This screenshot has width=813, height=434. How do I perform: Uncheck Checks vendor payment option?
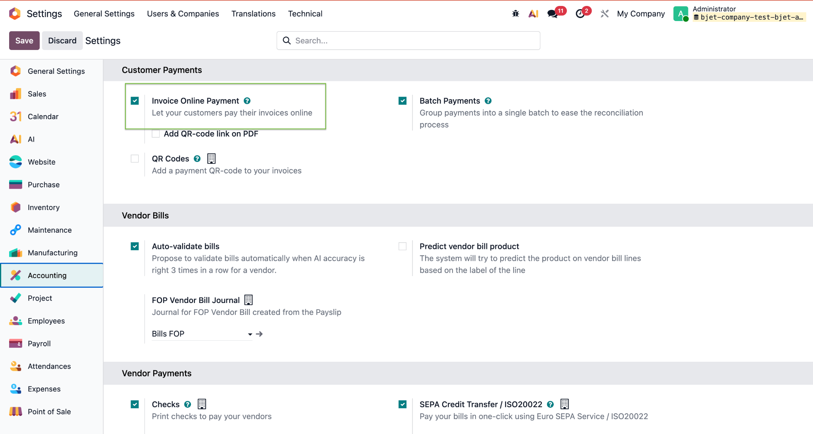tap(135, 404)
